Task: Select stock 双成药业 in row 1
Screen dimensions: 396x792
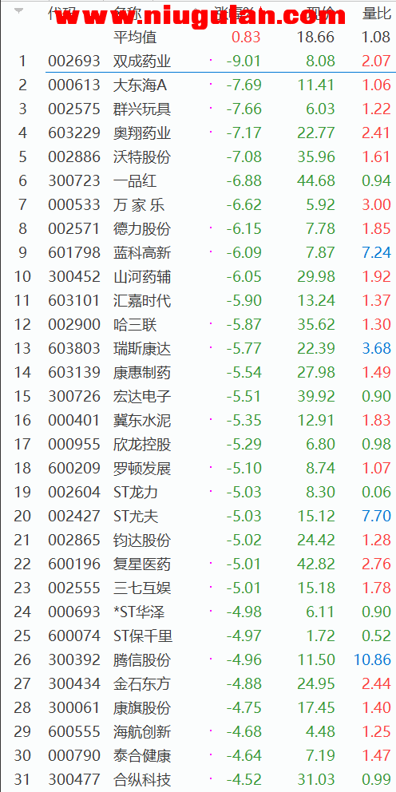Action: click(142, 61)
